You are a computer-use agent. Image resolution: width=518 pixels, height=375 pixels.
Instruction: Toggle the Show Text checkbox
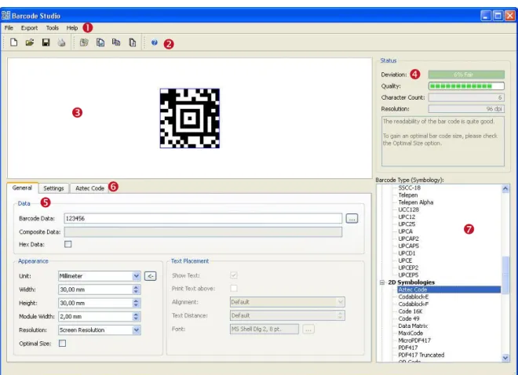[x=234, y=275]
